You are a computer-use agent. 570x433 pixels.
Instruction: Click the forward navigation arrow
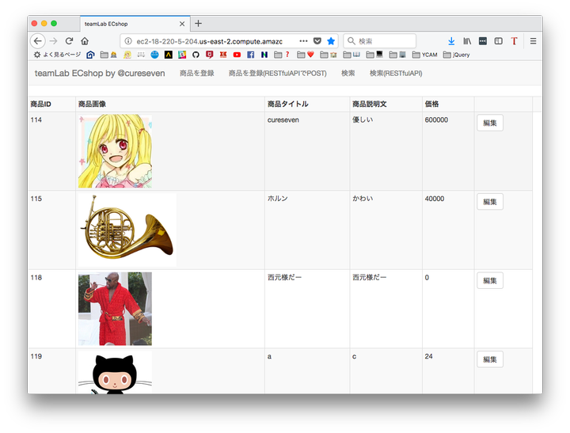54,41
